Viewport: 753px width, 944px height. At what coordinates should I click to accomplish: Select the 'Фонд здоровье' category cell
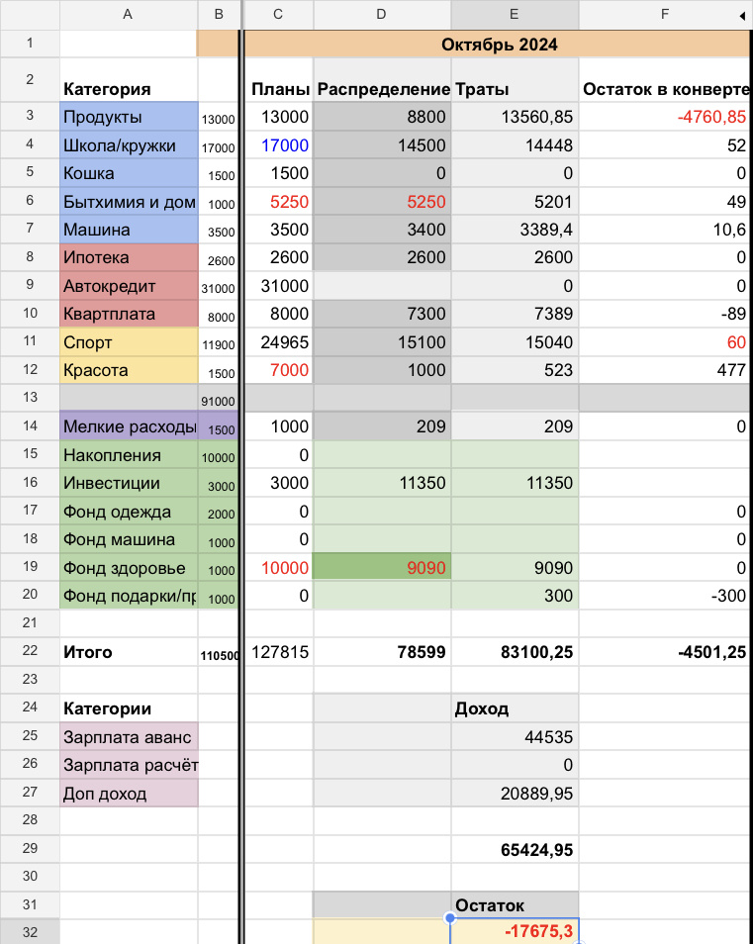[129, 568]
